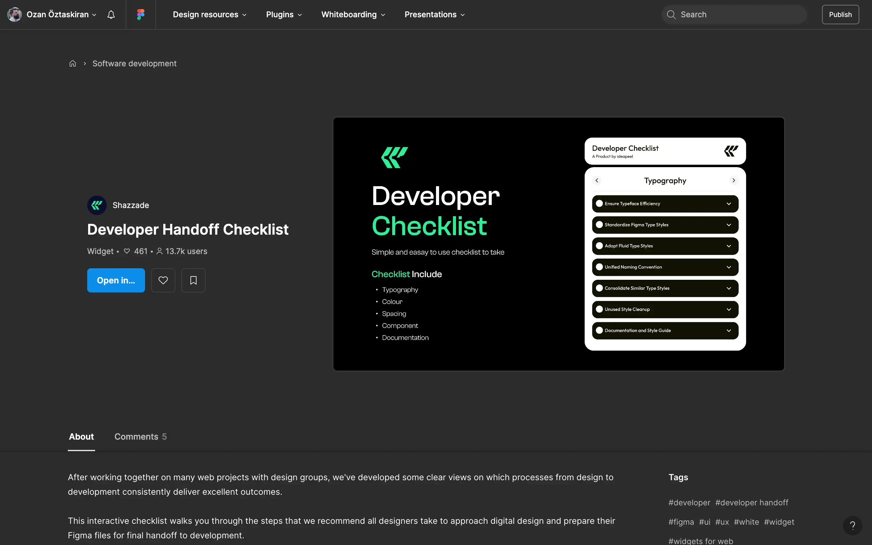Toggle the Ensure Typeface Efficiency circle
872x545 pixels.
[x=599, y=204]
